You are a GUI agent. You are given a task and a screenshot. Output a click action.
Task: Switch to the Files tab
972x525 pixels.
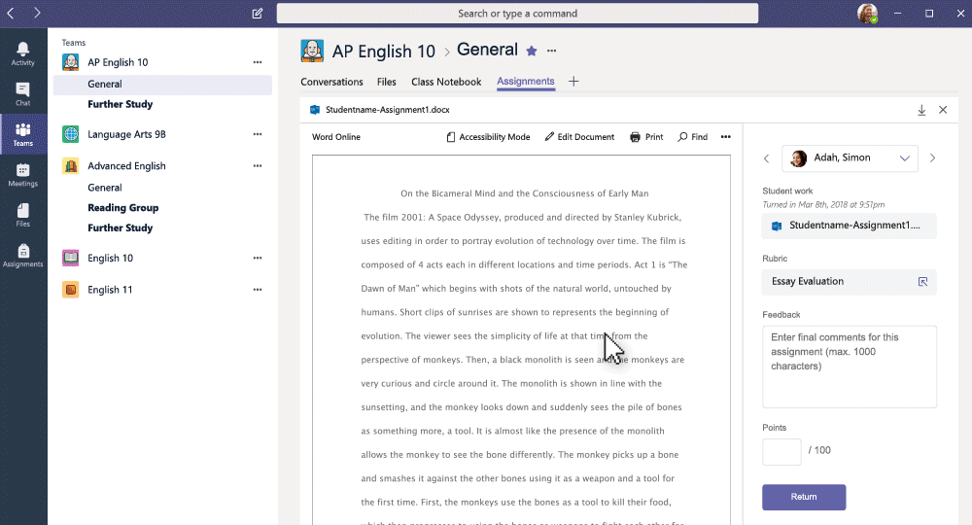[386, 82]
